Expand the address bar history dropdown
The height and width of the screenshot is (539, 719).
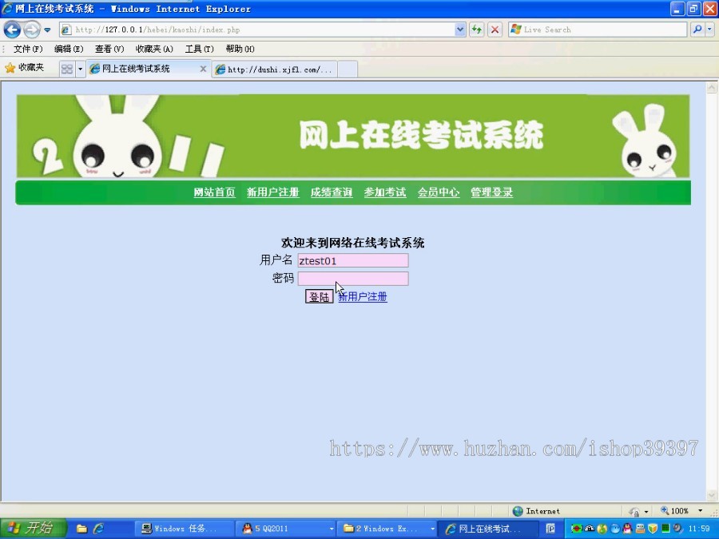click(x=460, y=30)
